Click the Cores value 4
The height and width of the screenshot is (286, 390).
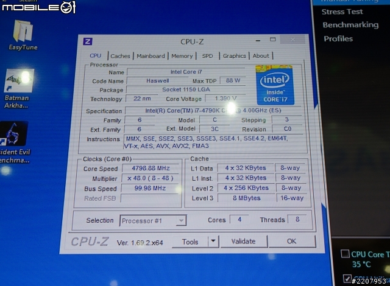coord(239,219)
